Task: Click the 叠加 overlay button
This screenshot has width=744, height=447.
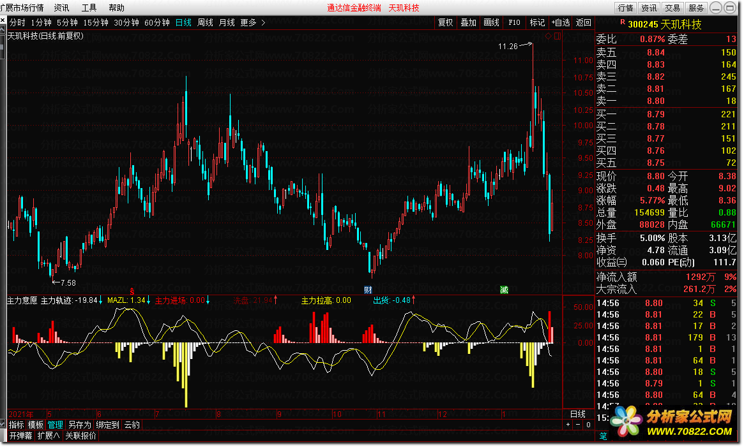Action: click(x=468, y=22)
